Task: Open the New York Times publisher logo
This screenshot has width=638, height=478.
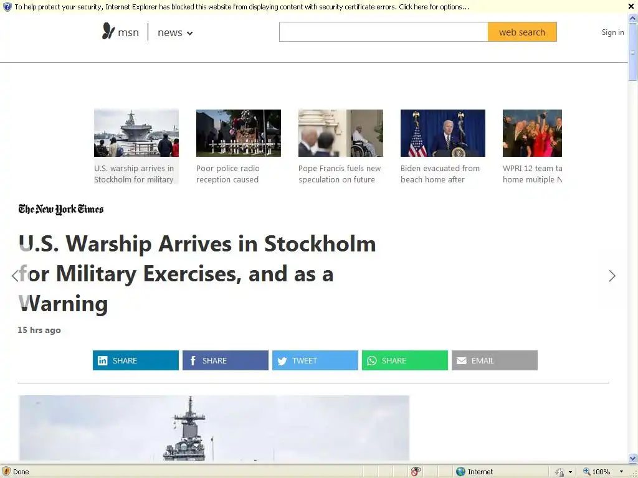Action: coord(61,209)
